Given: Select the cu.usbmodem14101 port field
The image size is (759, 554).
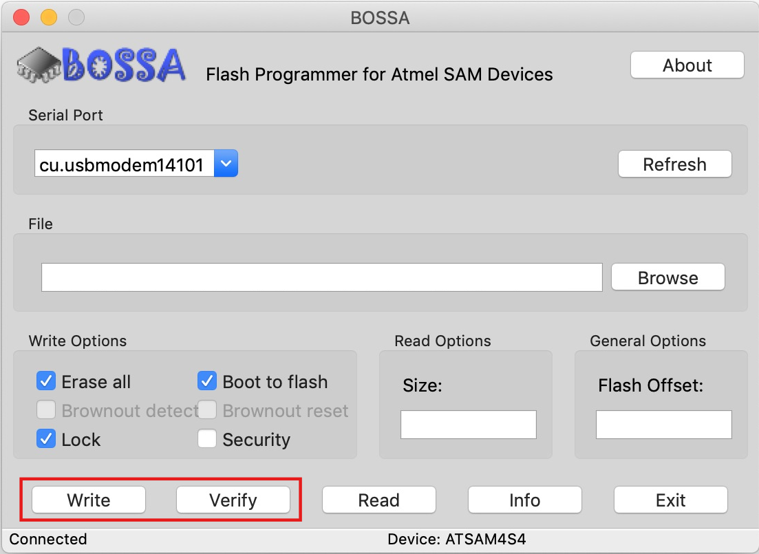Looking at the screenshot, I should click(125, 164).
